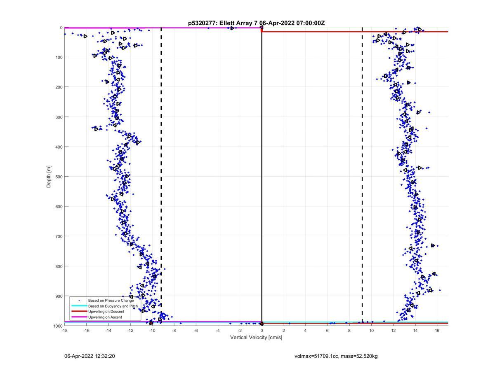Click depth axis tick label 500
Screen dimensions: 495x366
click(59, 177)
